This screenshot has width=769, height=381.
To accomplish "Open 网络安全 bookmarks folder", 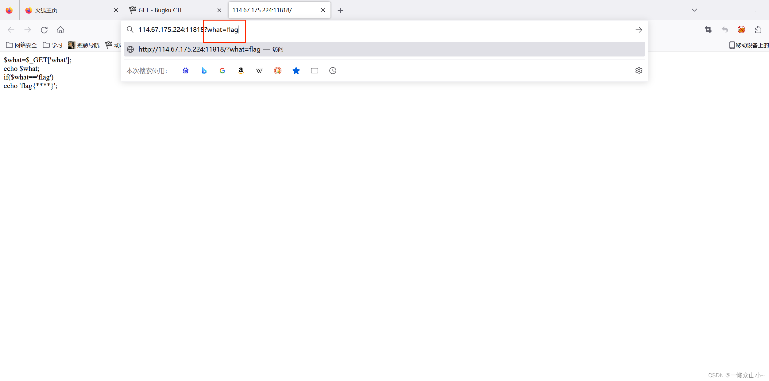I will click(x=21, y=45).
